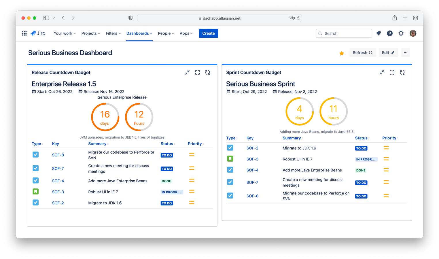Minimize the Release Countdown Gadget
This screenshot has width=439, height=259.
point(187,73)
